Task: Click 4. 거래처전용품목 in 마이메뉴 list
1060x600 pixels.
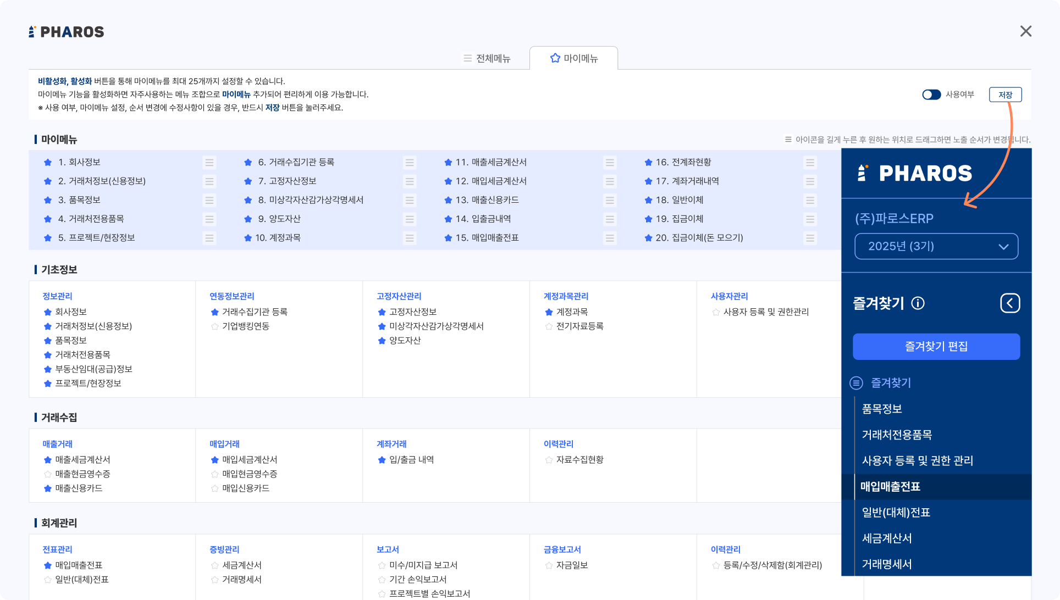Action: pos(91,219)
